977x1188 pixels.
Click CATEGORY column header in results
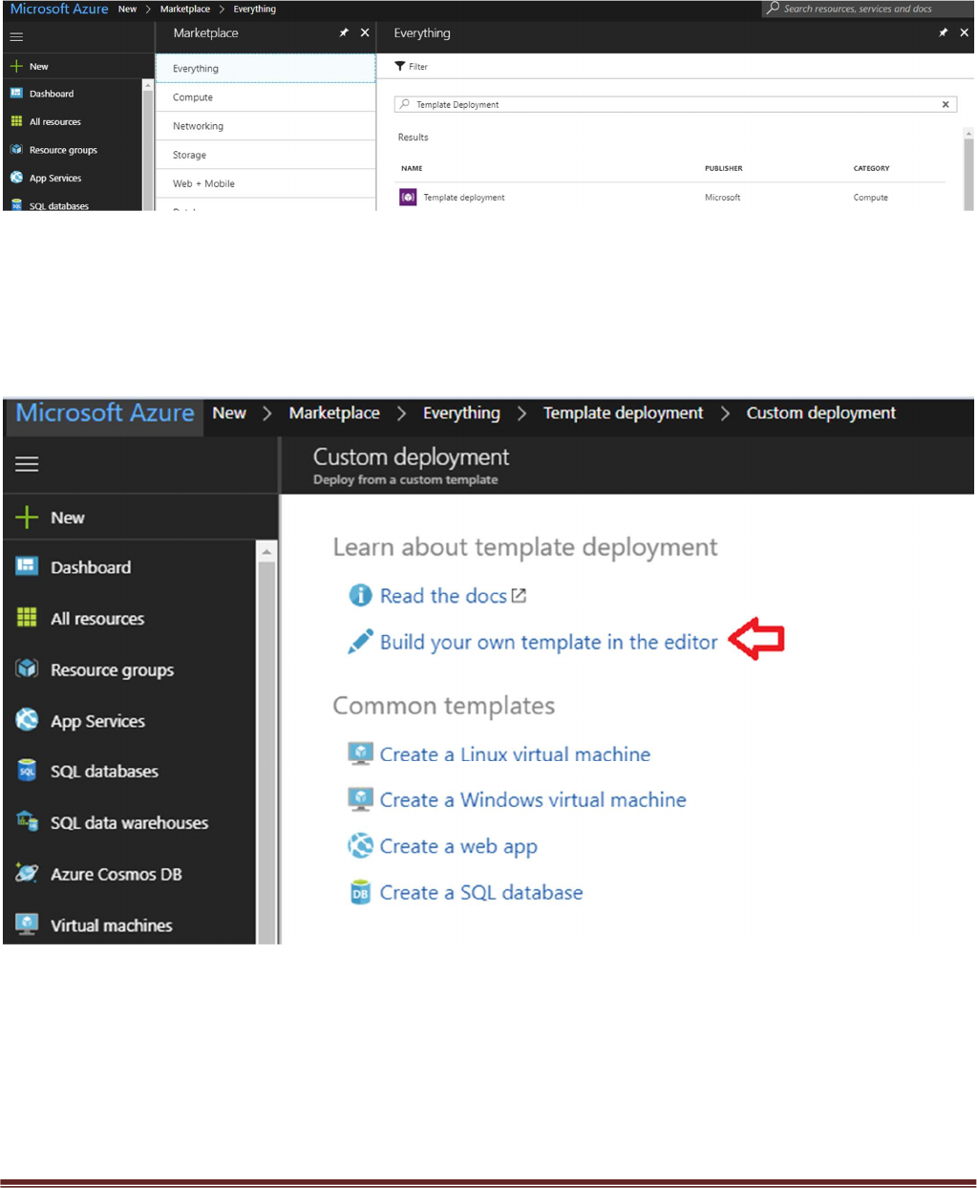pos(871,168)
